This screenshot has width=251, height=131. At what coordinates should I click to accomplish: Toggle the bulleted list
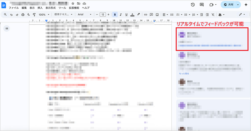[x=186, y=14]
